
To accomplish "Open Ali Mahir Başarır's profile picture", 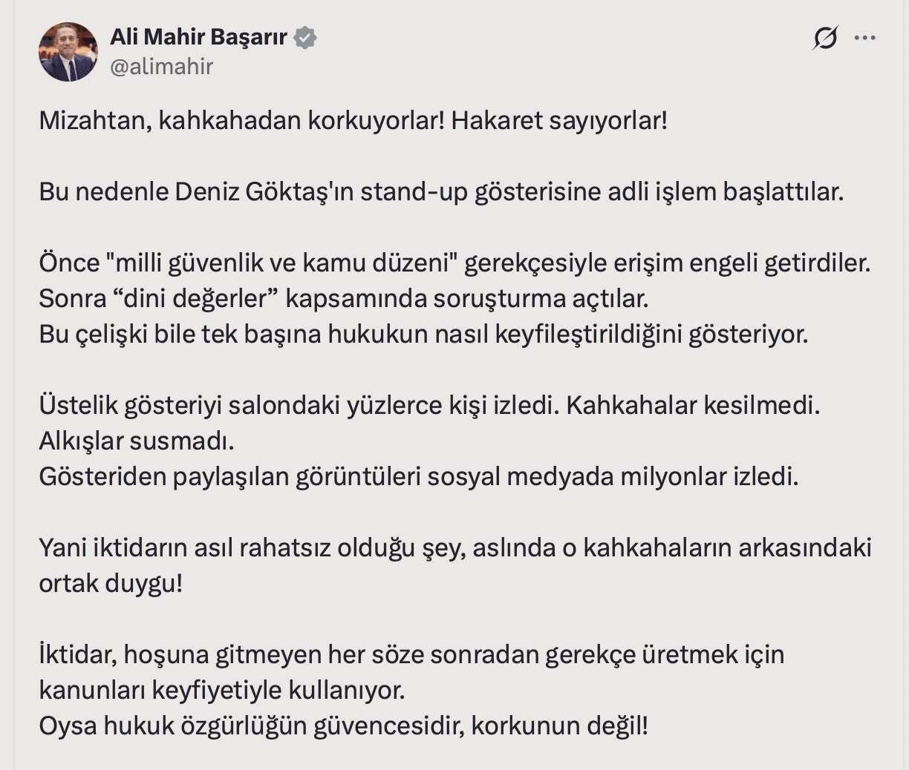I will click(x=68, y=52).
